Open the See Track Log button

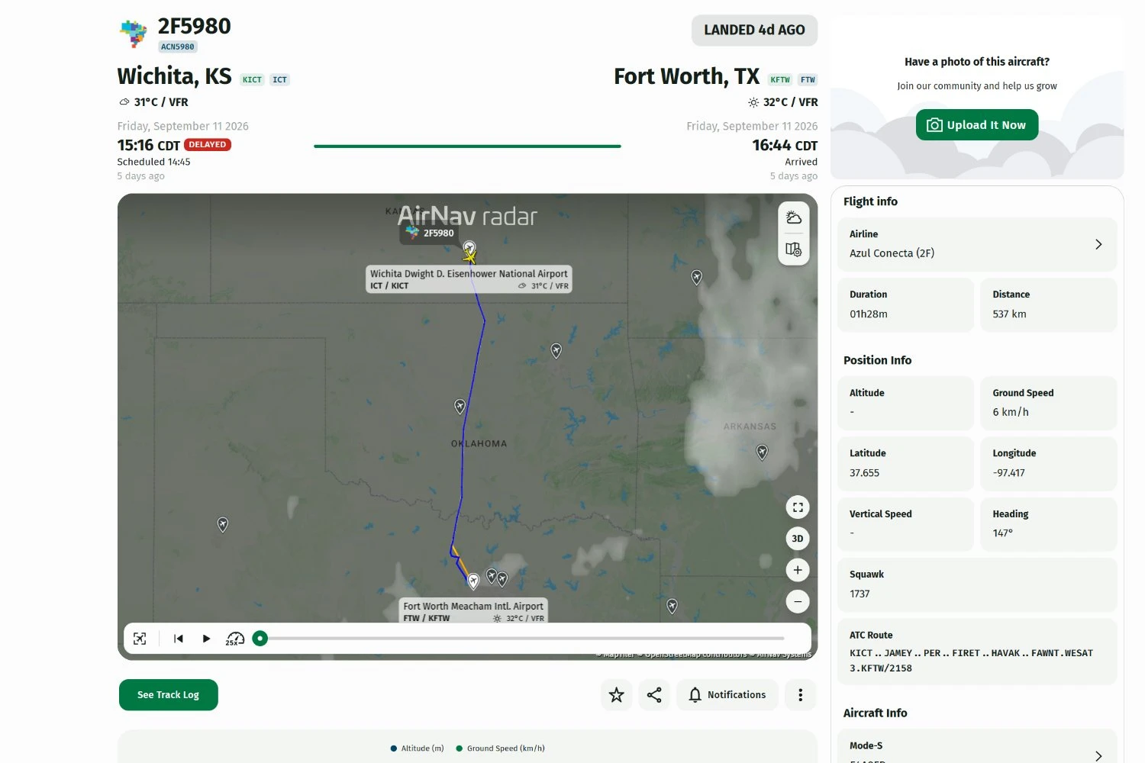tap(169, 695)
